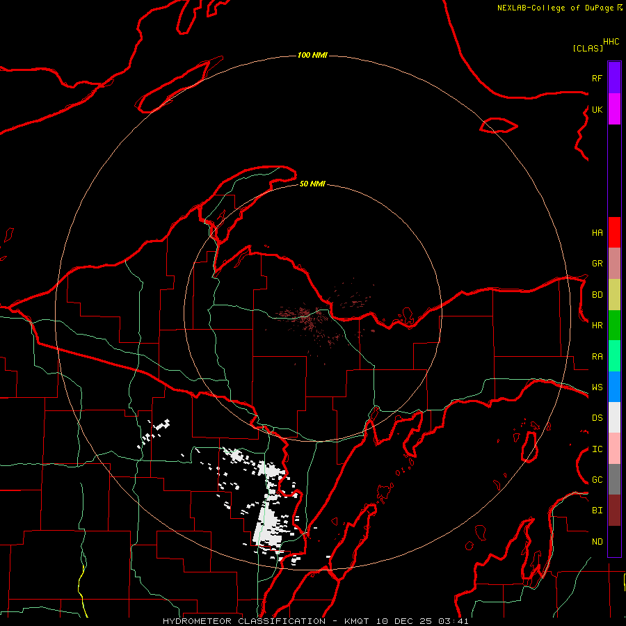The height and width of the screenshot is (626, 626).
Task: Click the HR legend label
Action: pos(597,326)
